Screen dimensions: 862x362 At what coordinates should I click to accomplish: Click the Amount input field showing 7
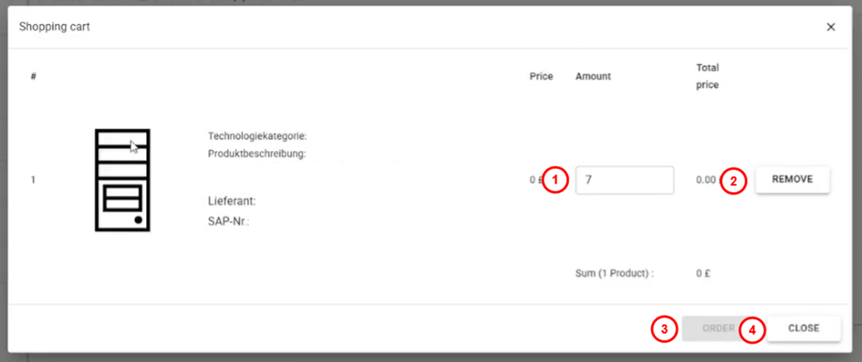624,180
